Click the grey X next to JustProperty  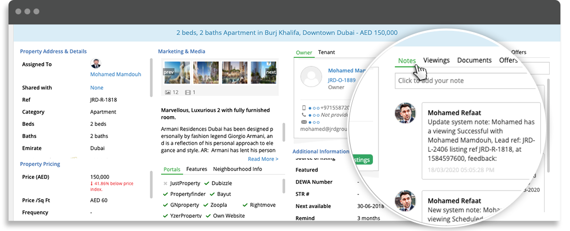click(165, 183)
